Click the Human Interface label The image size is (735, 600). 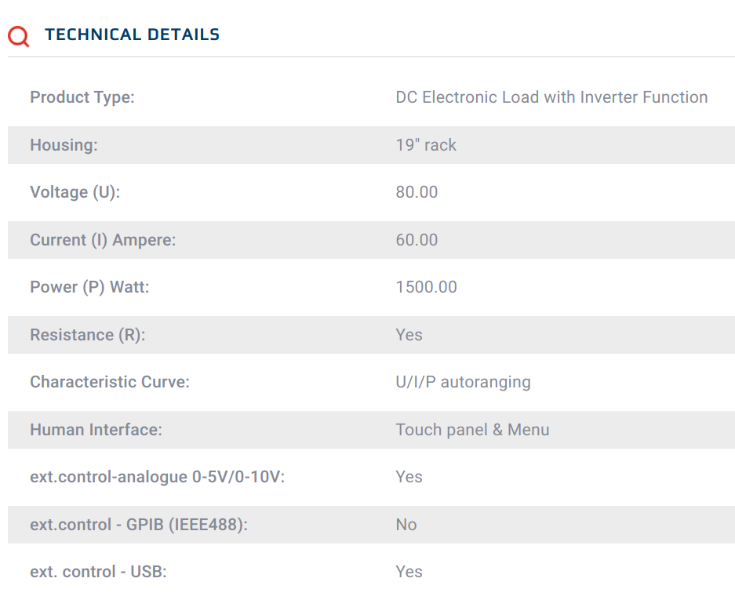96,430
